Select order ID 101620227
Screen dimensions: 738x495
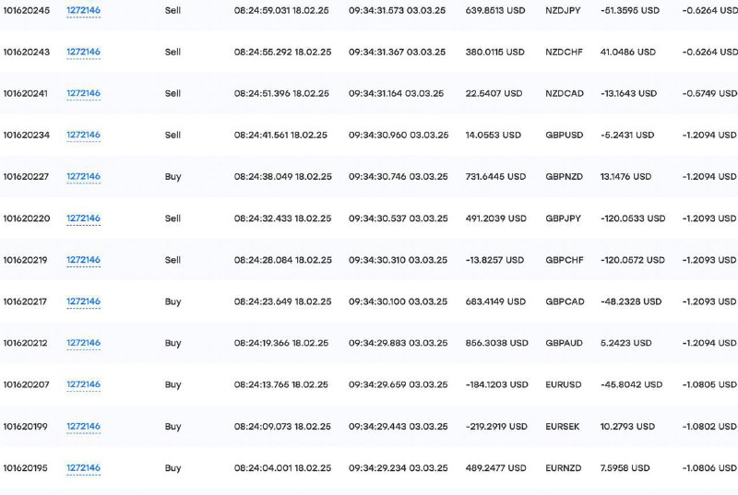(26, 177)
